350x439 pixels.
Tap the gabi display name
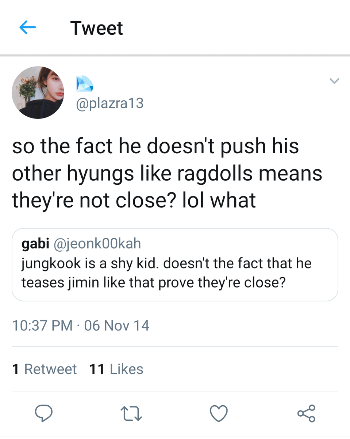tap(36, 244)
